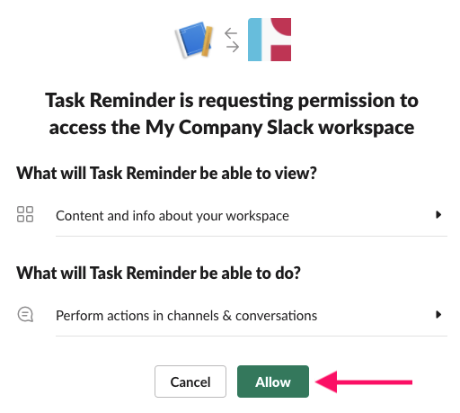Click "My Company Slack workspace" heading line
The width and height of the screenshot is (460, 413).
point(279,128)
